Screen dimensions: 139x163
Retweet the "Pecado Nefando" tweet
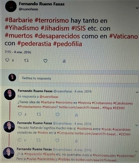(x=38, y=140)
